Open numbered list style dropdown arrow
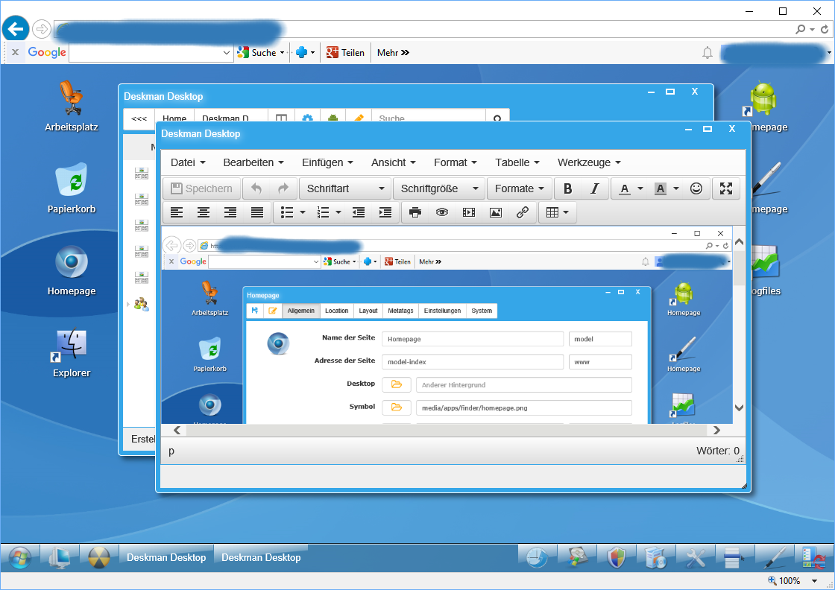This screenshot has width=835, height=590. pyautogui.click(x=338, y=213)
